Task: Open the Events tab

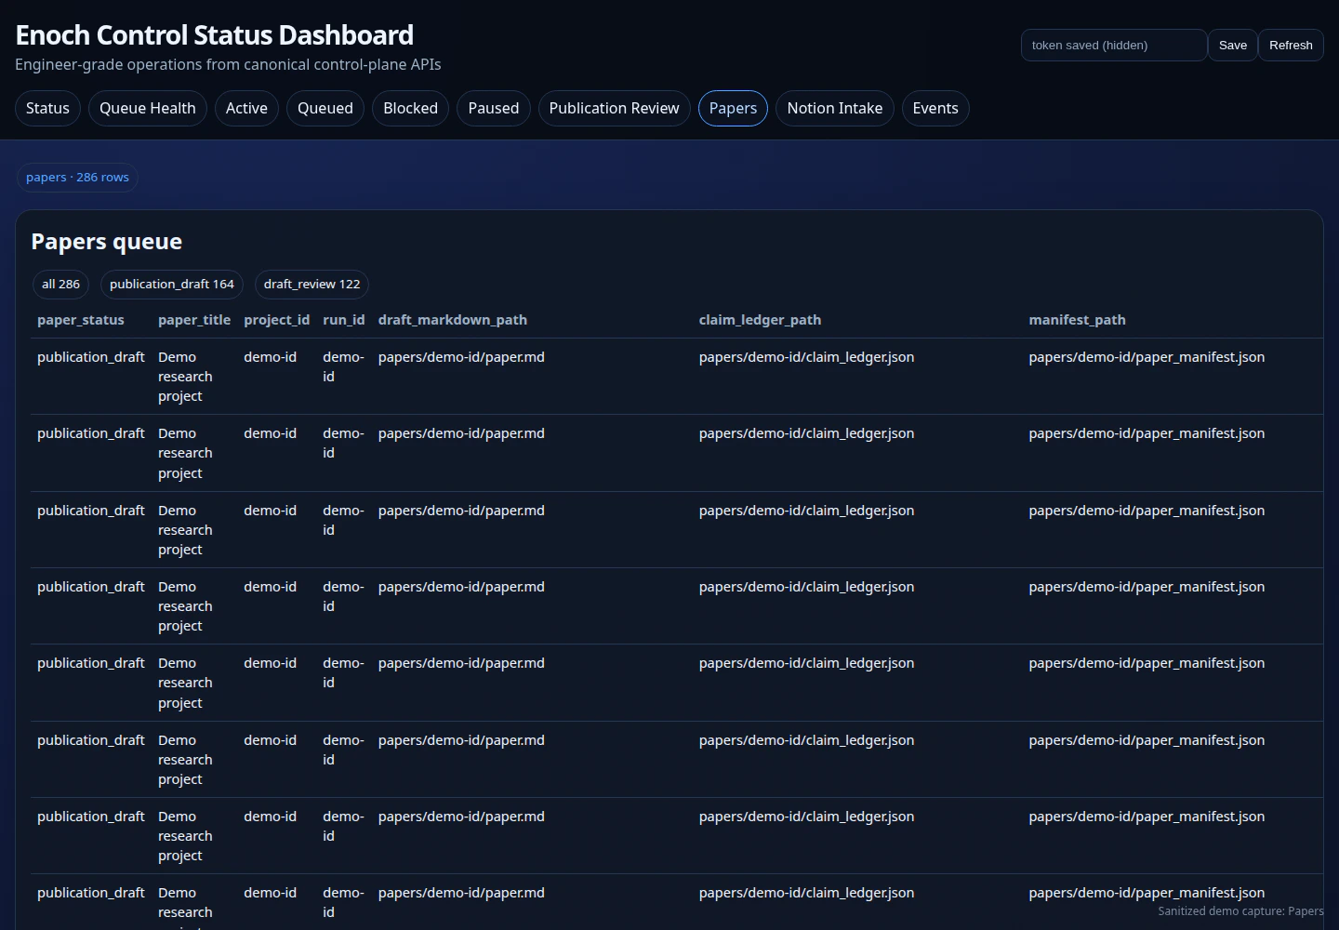Action: tap(935, 108)
